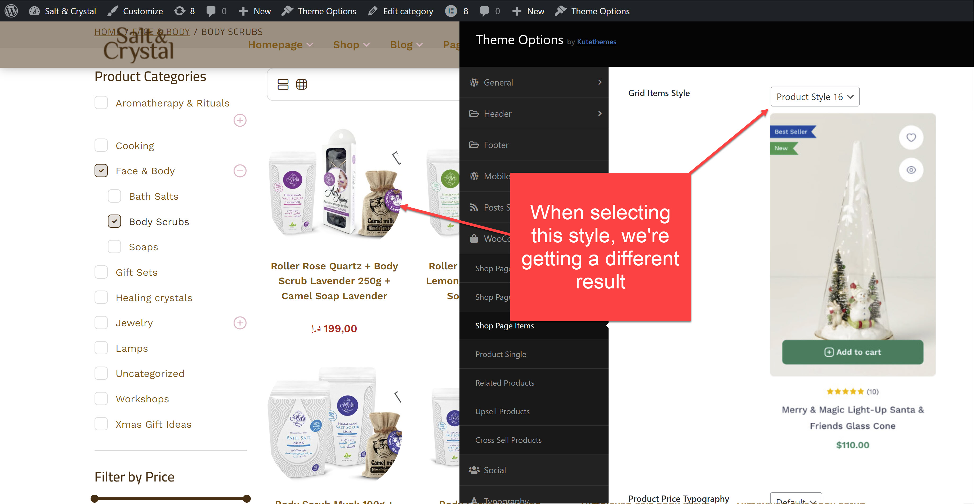Click the first plus New icon
This screenshot has width=974, height=504.
(243, 11)
